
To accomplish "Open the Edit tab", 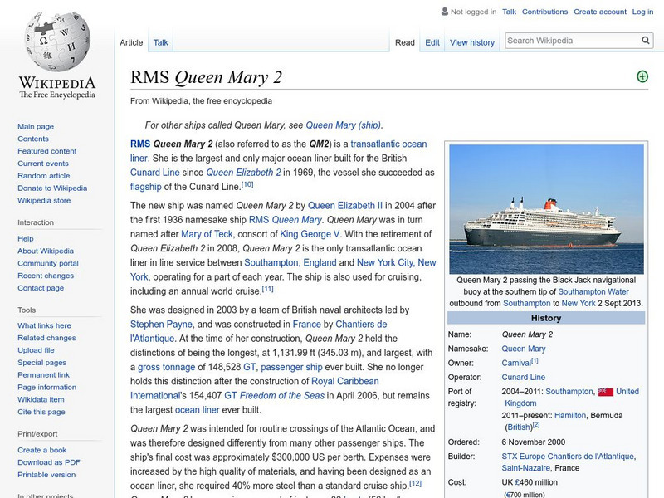I will click(x=432, y=42).
